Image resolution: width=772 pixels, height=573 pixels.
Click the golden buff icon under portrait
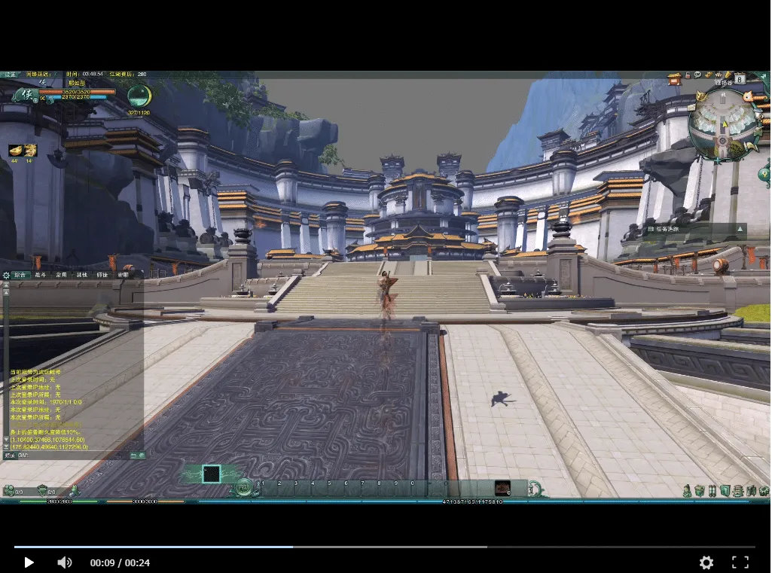pyautogui.click(x=15, y=150)
